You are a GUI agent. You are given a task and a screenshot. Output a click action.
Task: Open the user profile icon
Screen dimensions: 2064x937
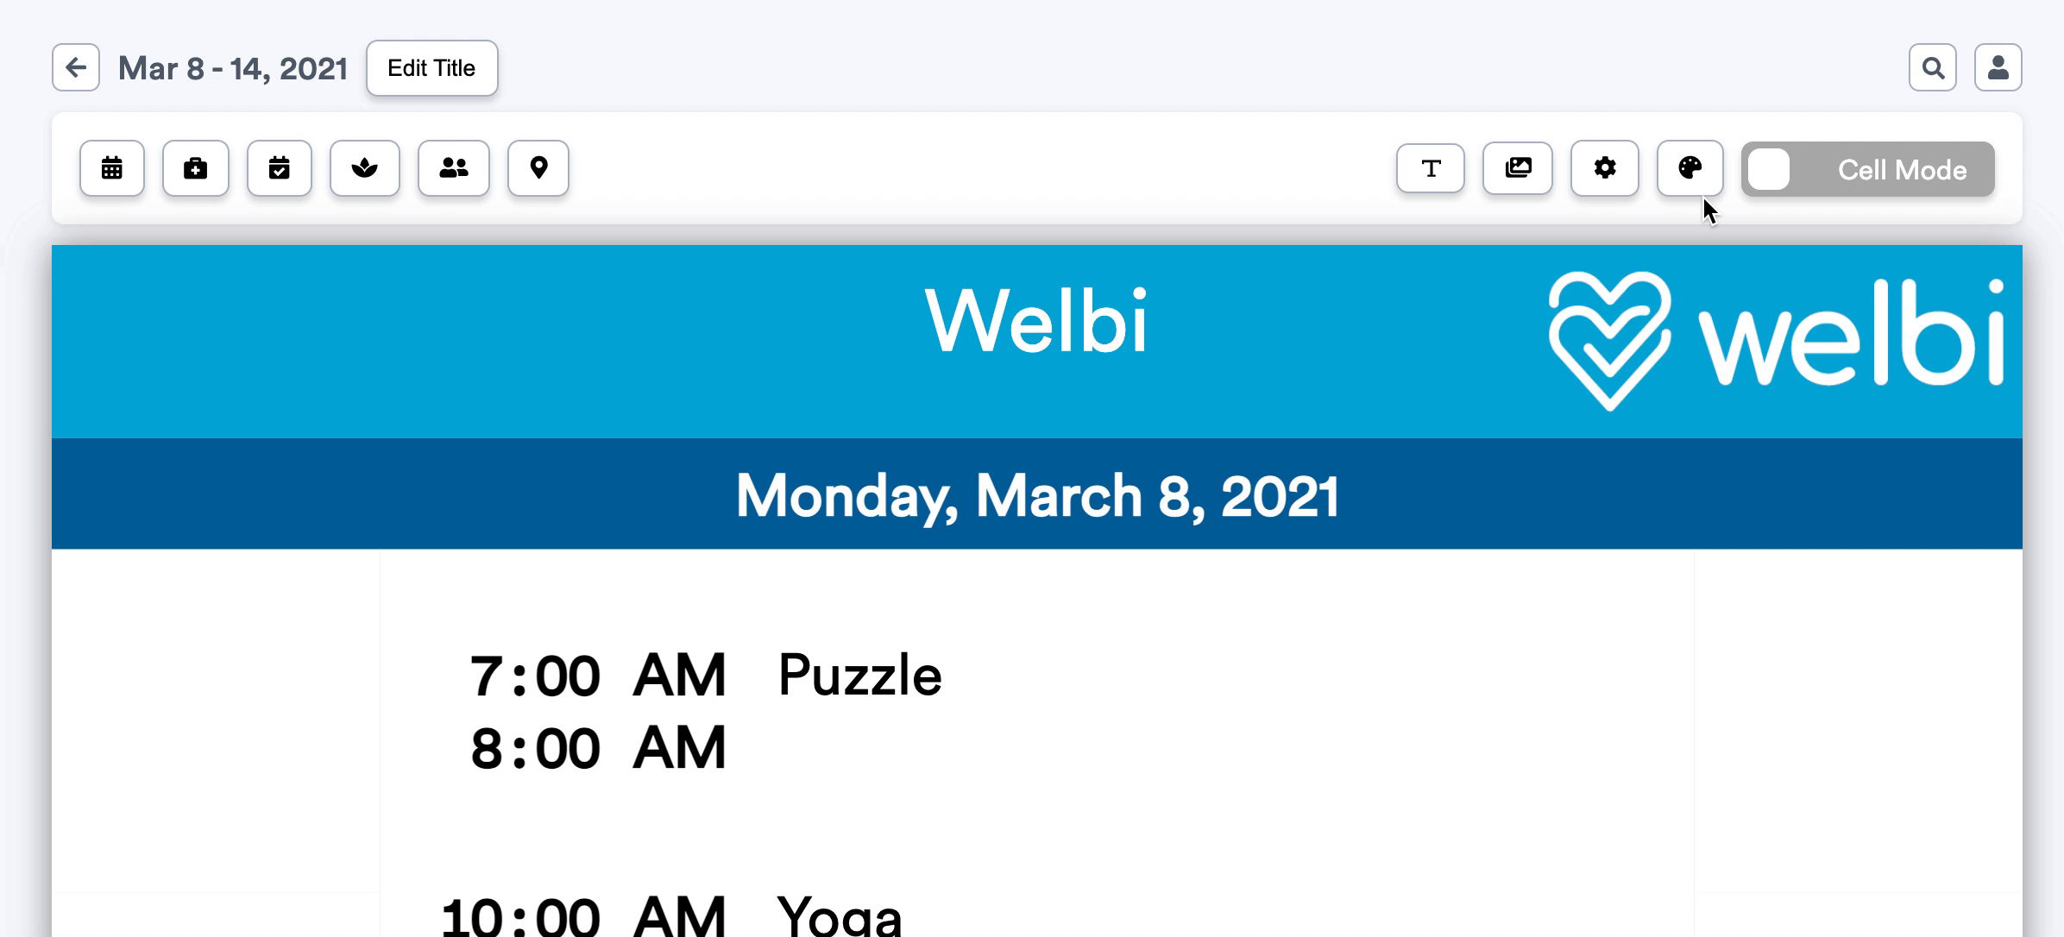click(x=1998, y=67)
